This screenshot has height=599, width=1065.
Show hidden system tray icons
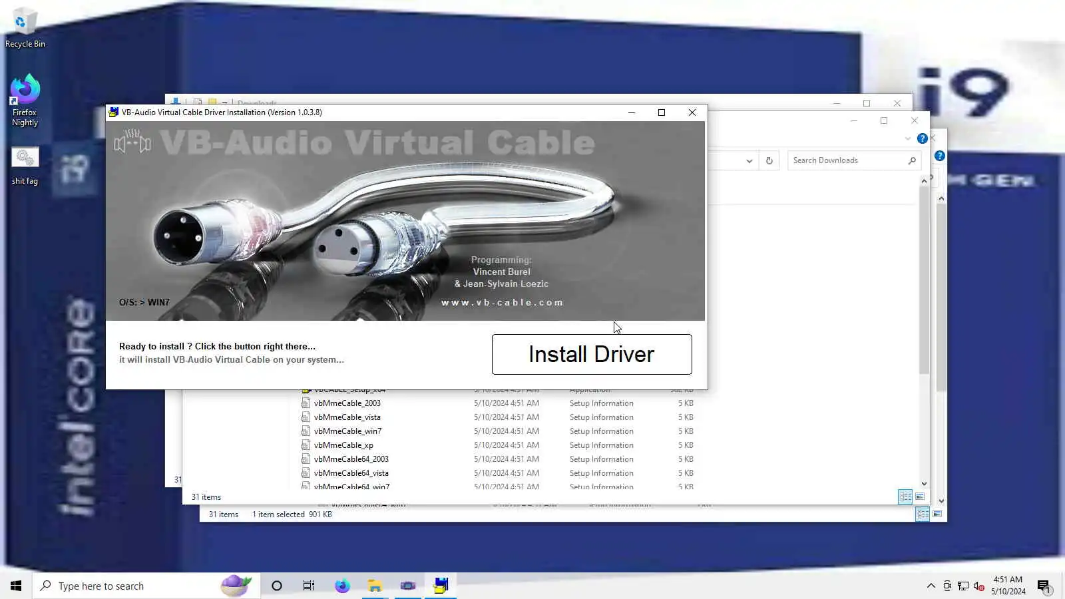coord(931,586)
